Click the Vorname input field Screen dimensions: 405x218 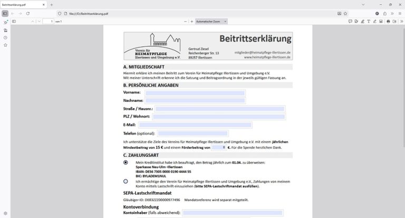point(195,93)
